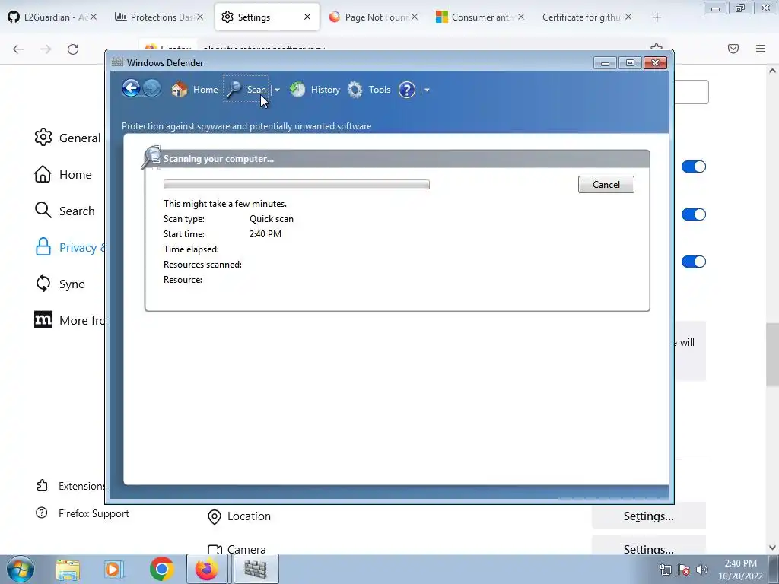Open File Explorer from taskbar
Viewport: 779px width, 584px height.
pyautogui.click(x=68, y=569)
